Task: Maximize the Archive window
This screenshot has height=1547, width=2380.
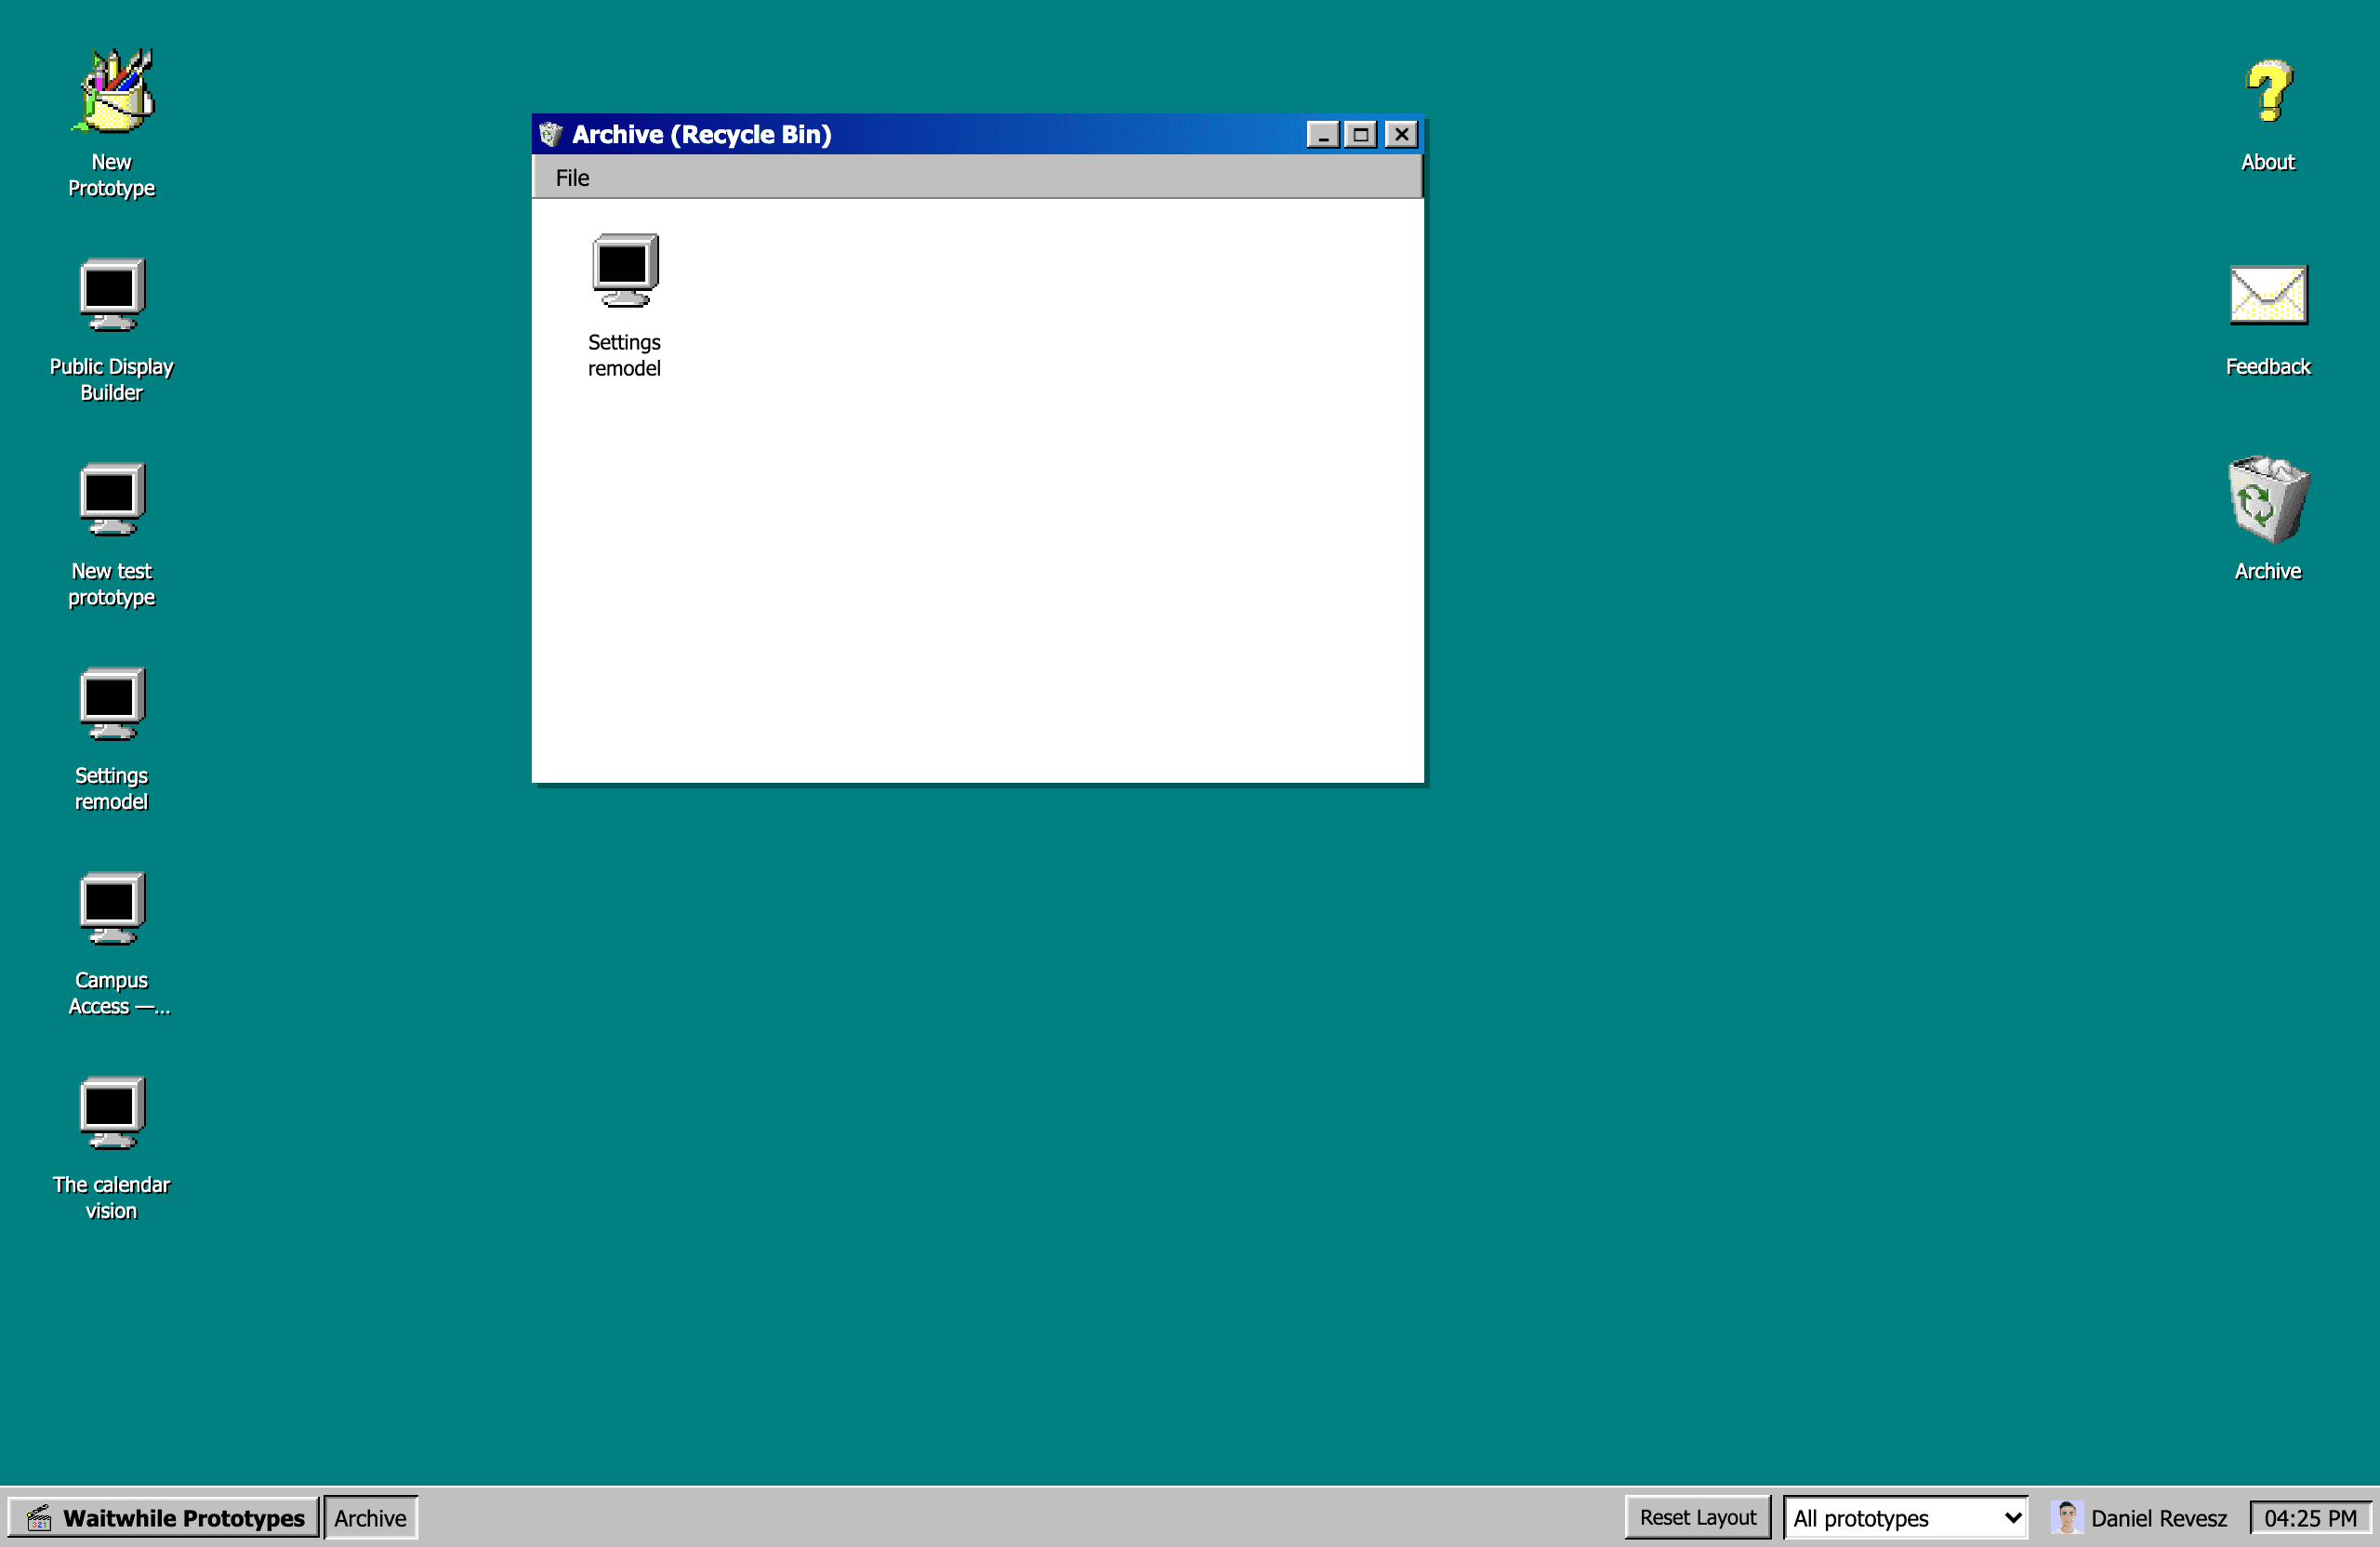Action: 1361,134
